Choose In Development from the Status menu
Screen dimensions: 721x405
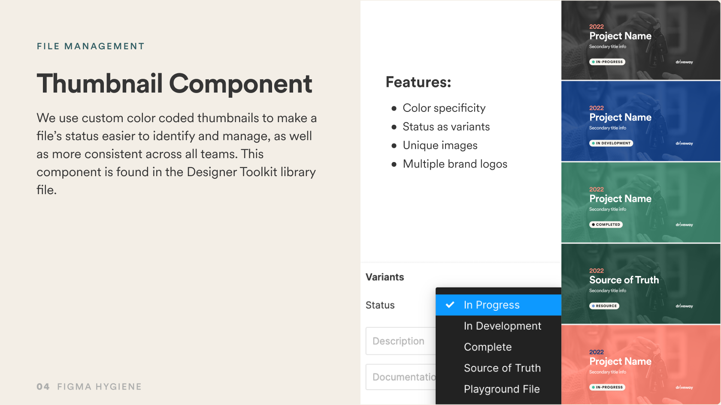tap(502, 326)
